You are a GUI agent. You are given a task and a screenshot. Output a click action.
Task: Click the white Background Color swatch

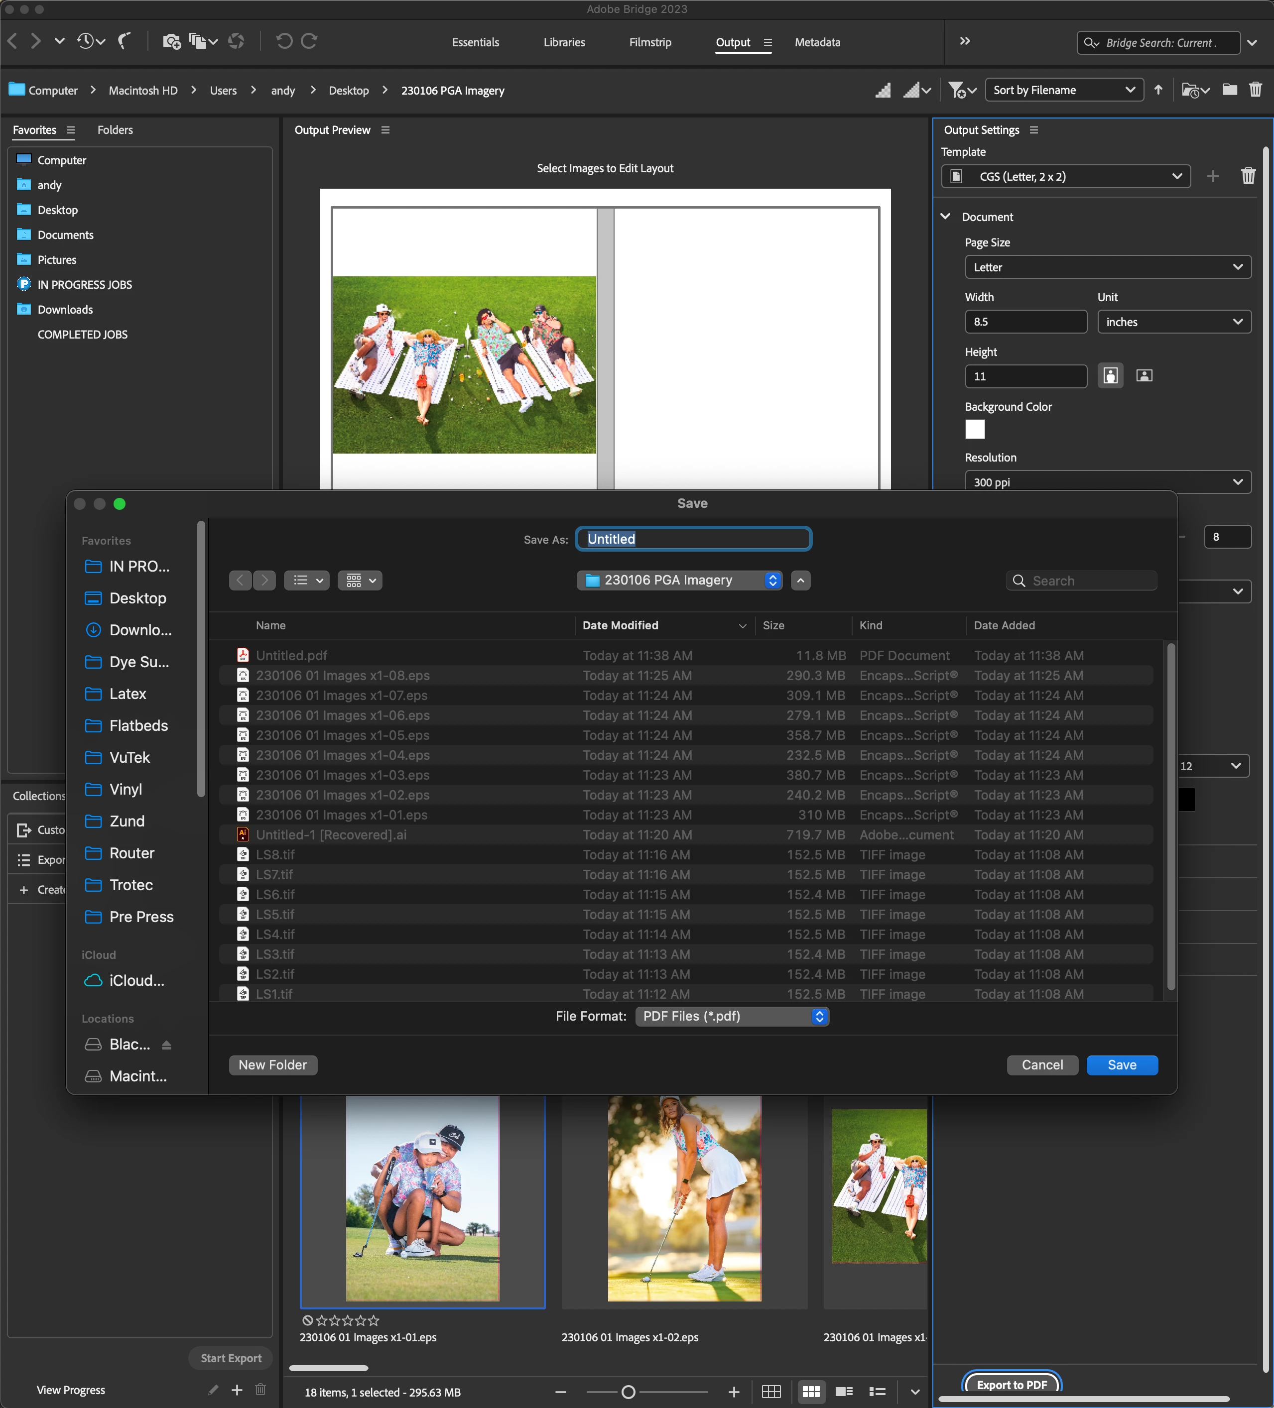coord(974,430)
